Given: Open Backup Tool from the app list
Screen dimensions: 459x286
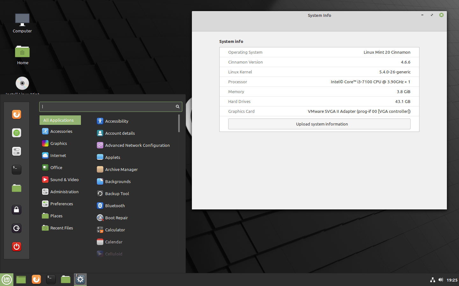Looking at the screenshot, I should click(x=117, y=194).
